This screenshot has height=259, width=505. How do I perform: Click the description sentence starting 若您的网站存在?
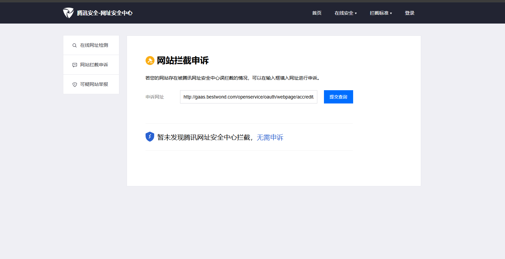point(232,78)
